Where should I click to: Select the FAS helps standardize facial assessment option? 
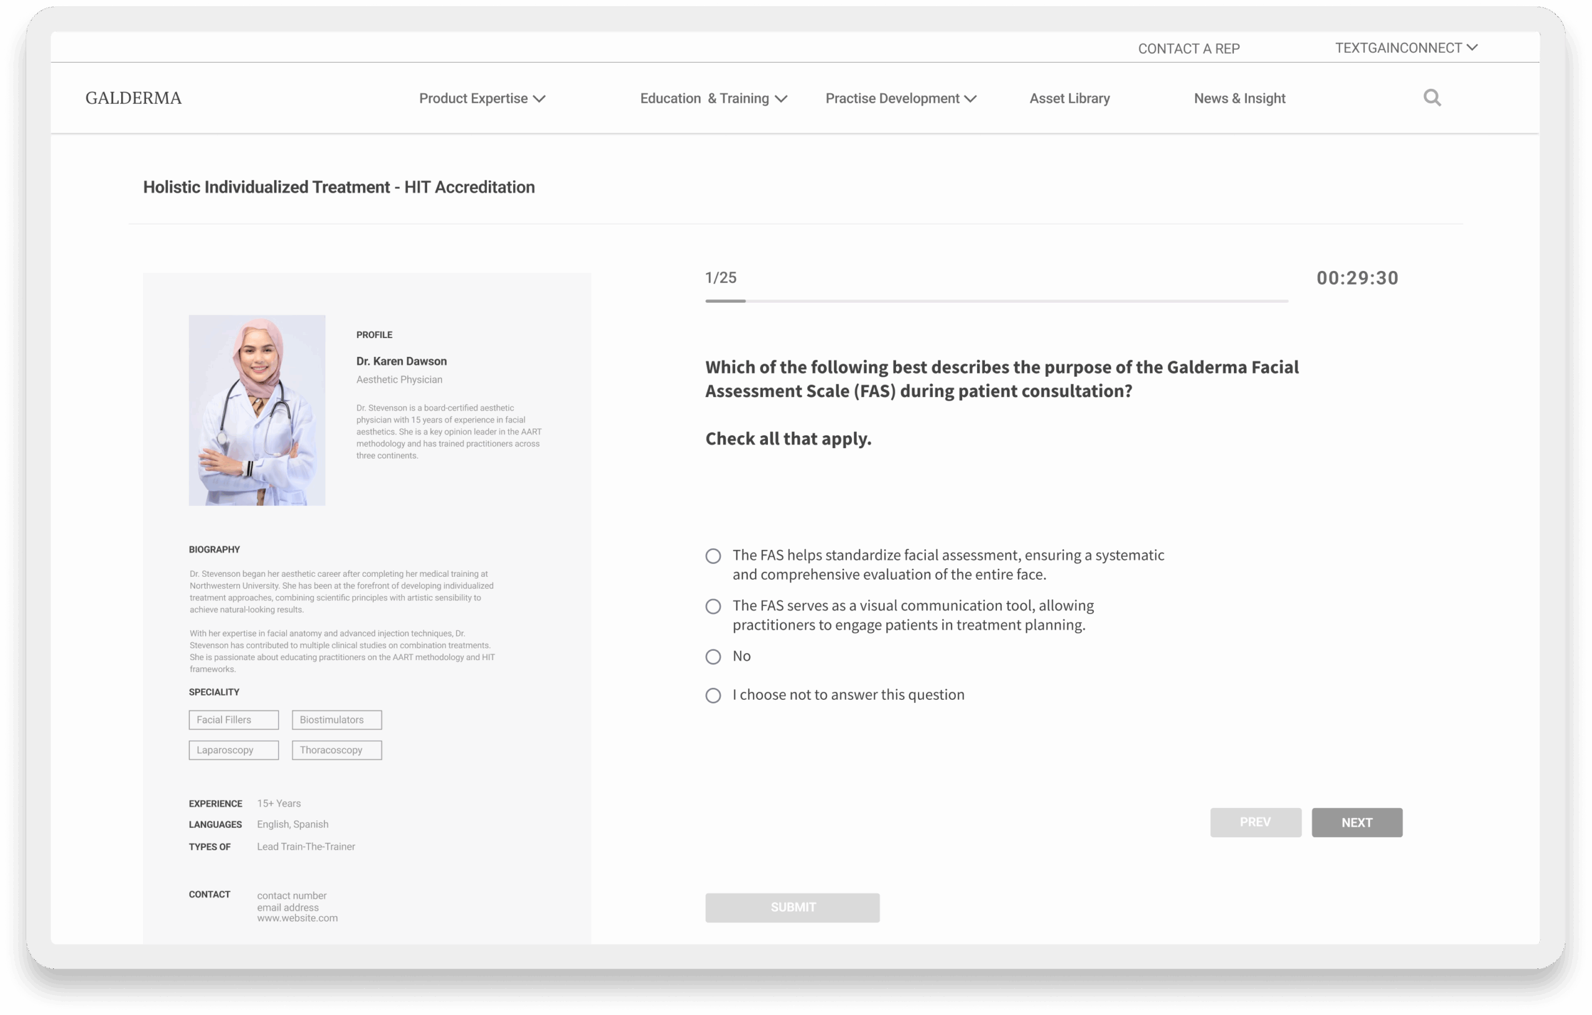[713, 556]
